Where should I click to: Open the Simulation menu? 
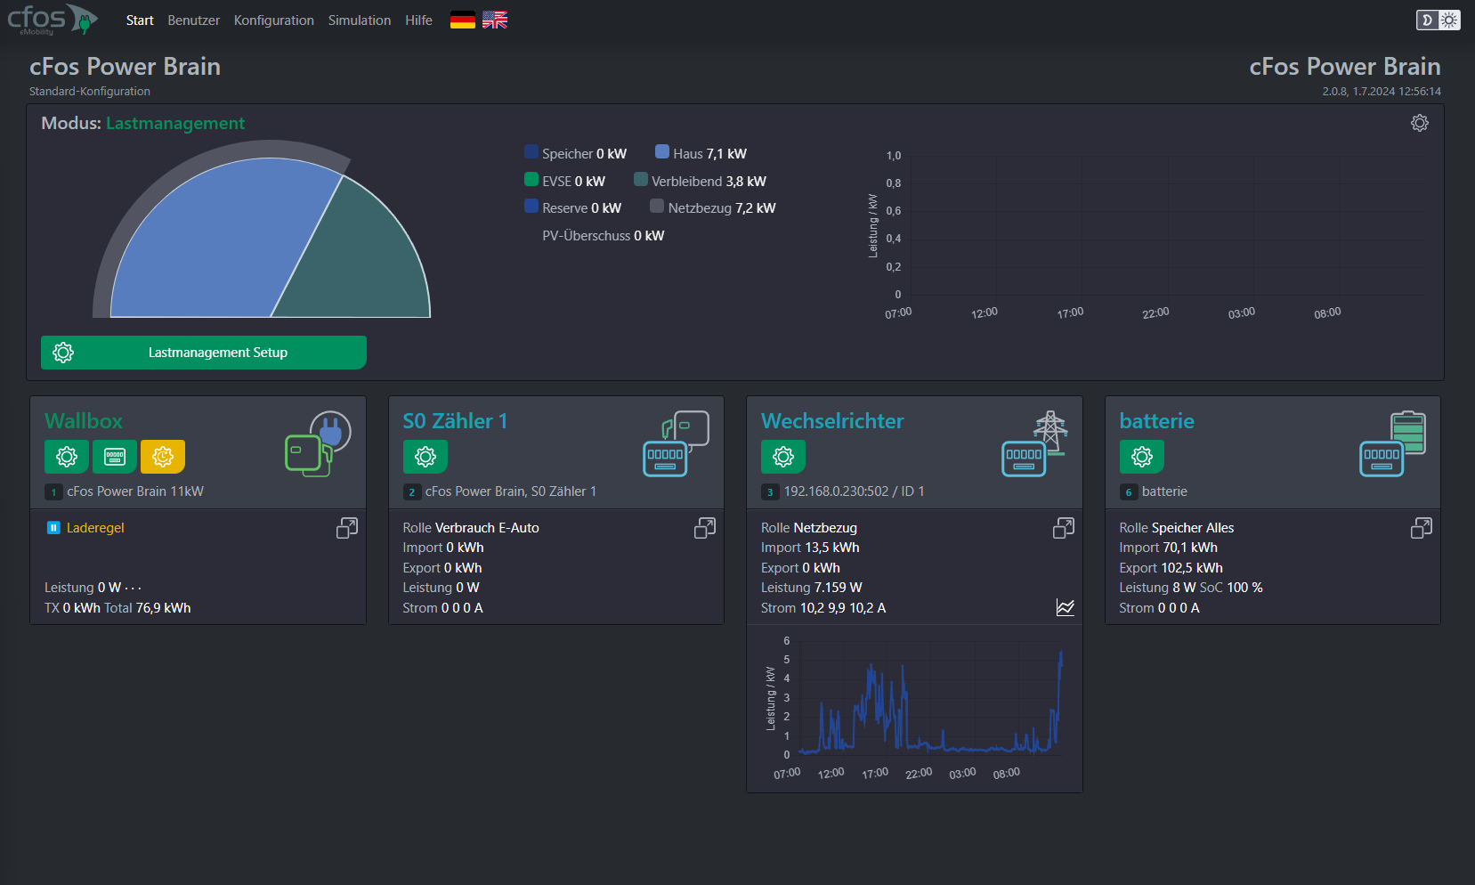click(x=359, y=20)
